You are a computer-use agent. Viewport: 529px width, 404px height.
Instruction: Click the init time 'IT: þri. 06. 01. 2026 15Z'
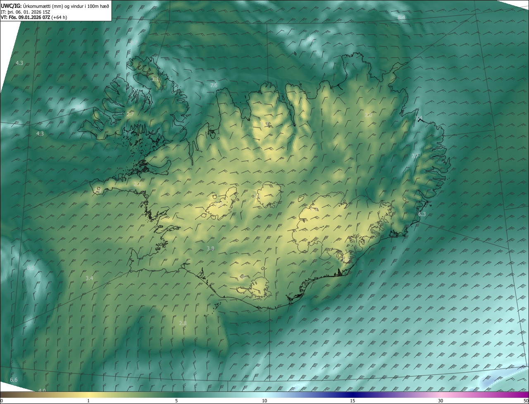click(26, 12)
